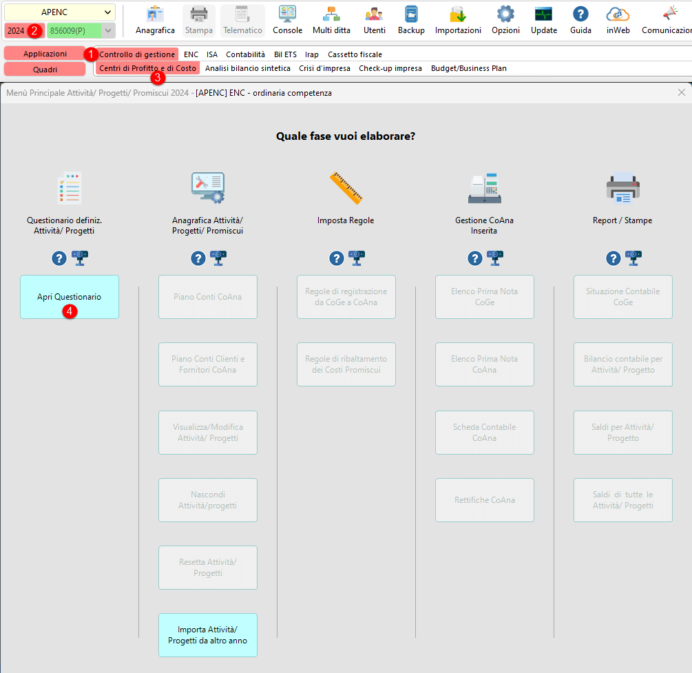This screenshot has height=673, width=692.
Task: Open the Cassetto fiscale menu
Action: 355,54
